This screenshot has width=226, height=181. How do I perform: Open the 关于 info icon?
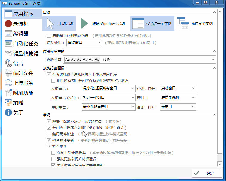coord(8,112)
